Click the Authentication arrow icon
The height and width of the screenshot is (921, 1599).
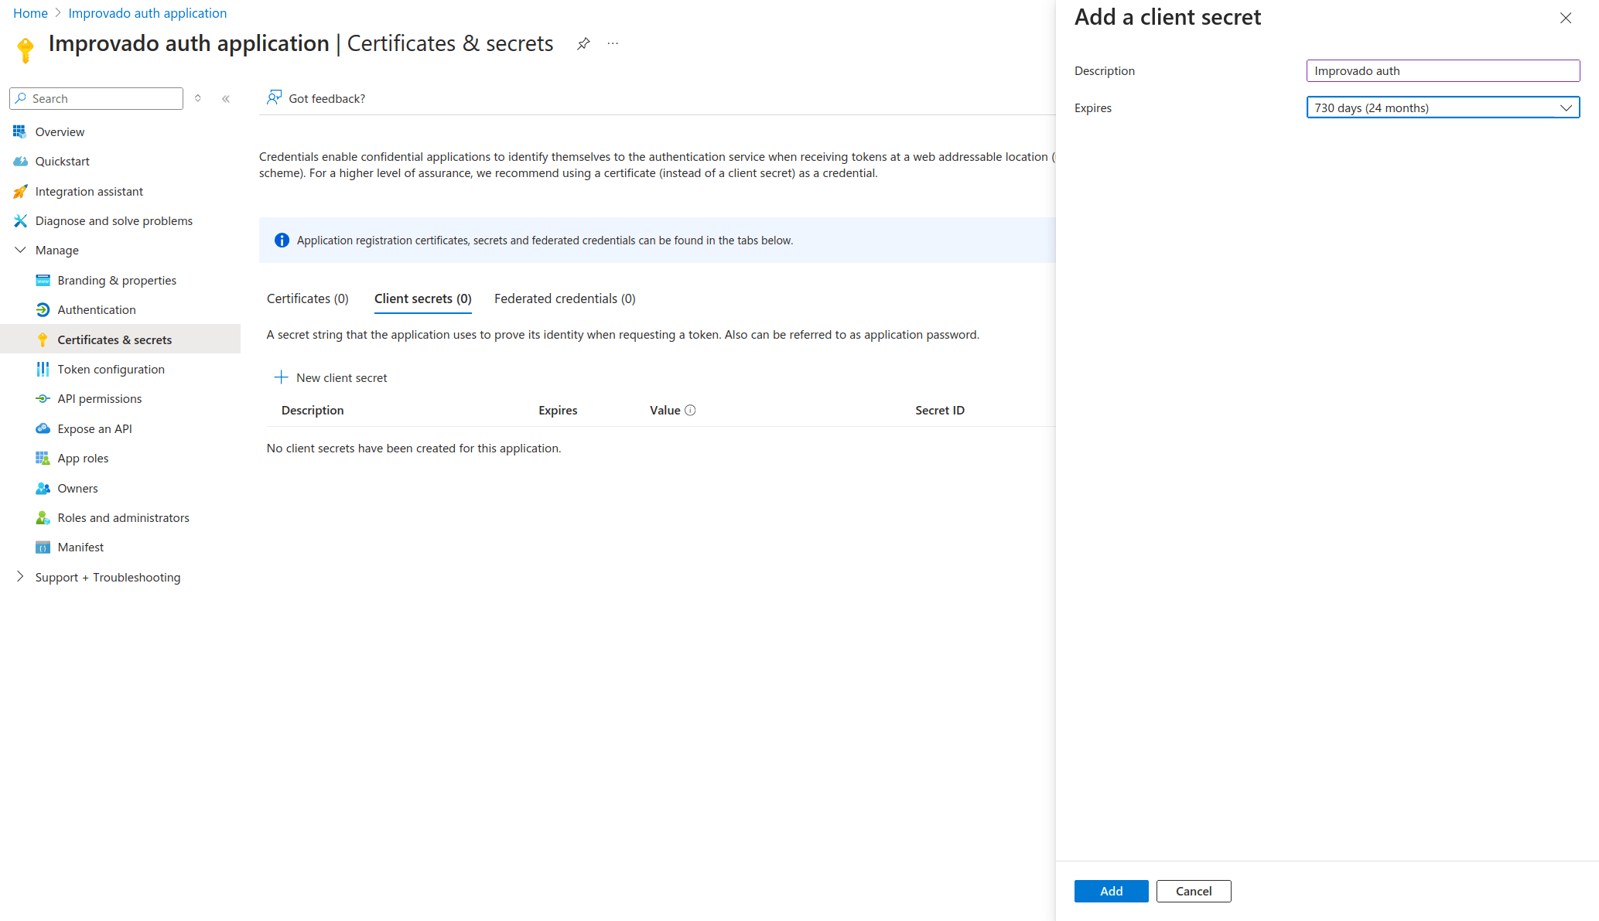tap(43, 310)
